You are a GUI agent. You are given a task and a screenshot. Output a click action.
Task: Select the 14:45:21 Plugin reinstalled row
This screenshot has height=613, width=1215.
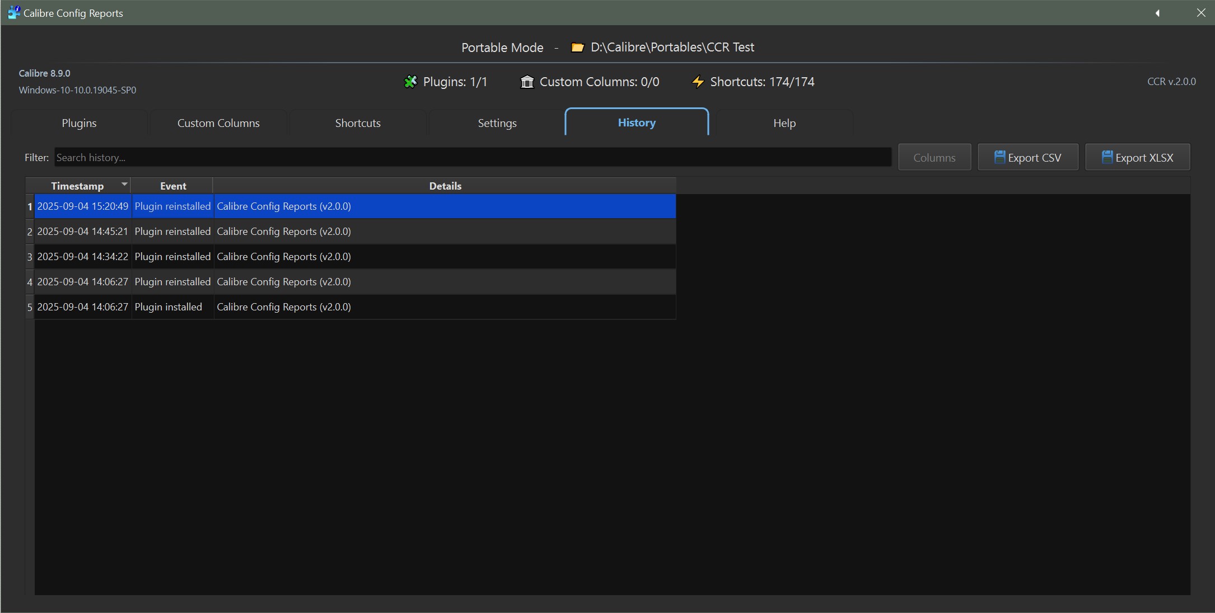pos(172,232)
